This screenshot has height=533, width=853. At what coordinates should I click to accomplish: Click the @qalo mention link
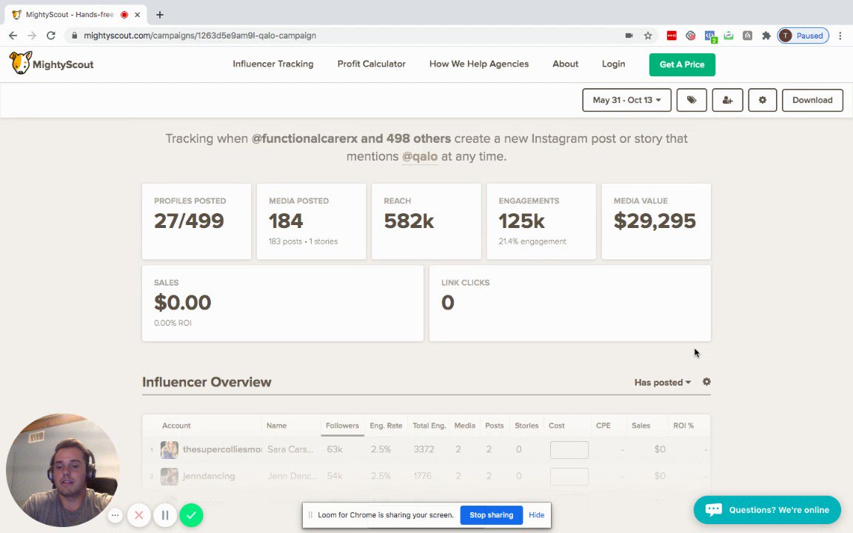(419, 157)
